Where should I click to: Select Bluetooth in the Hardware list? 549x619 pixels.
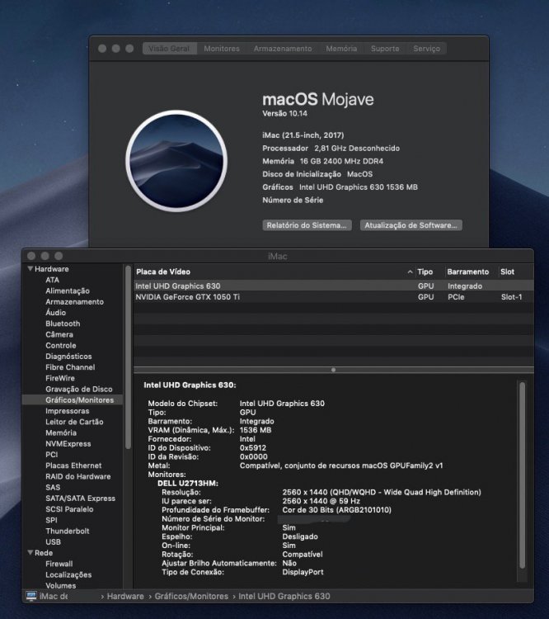coord(63,324)
